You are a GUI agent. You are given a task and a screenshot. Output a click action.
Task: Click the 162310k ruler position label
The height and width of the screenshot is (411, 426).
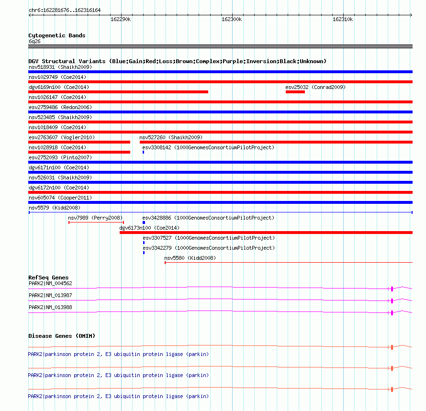click(x=343, y=19)
